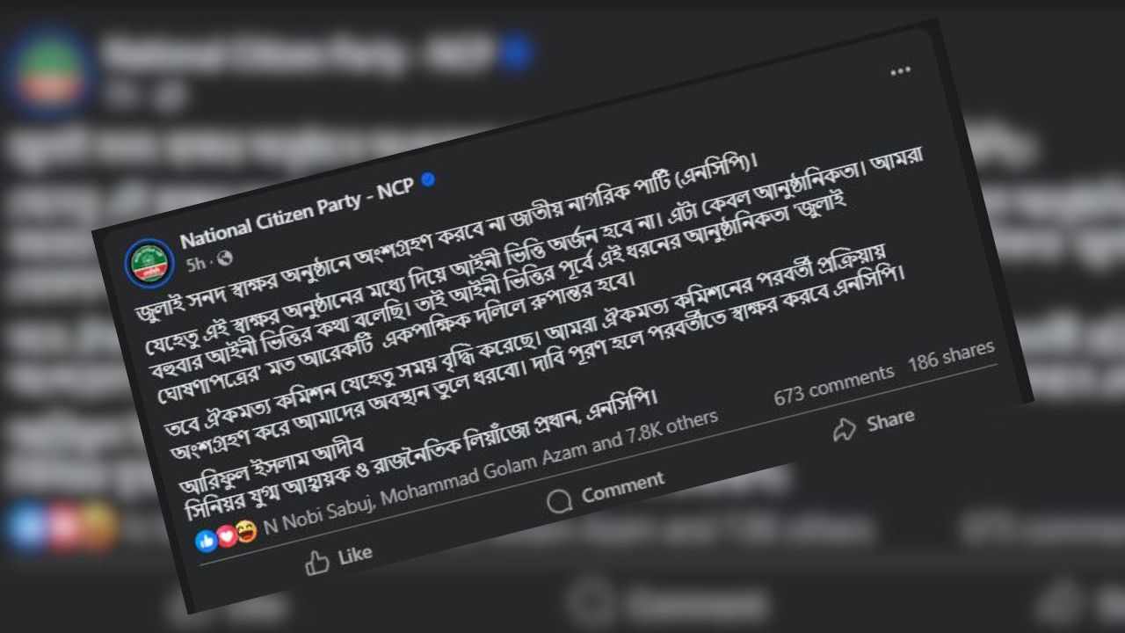Screen dimensions: 1125x633
Task: Click the NCP page profile picture
Action: coord(149,263)
